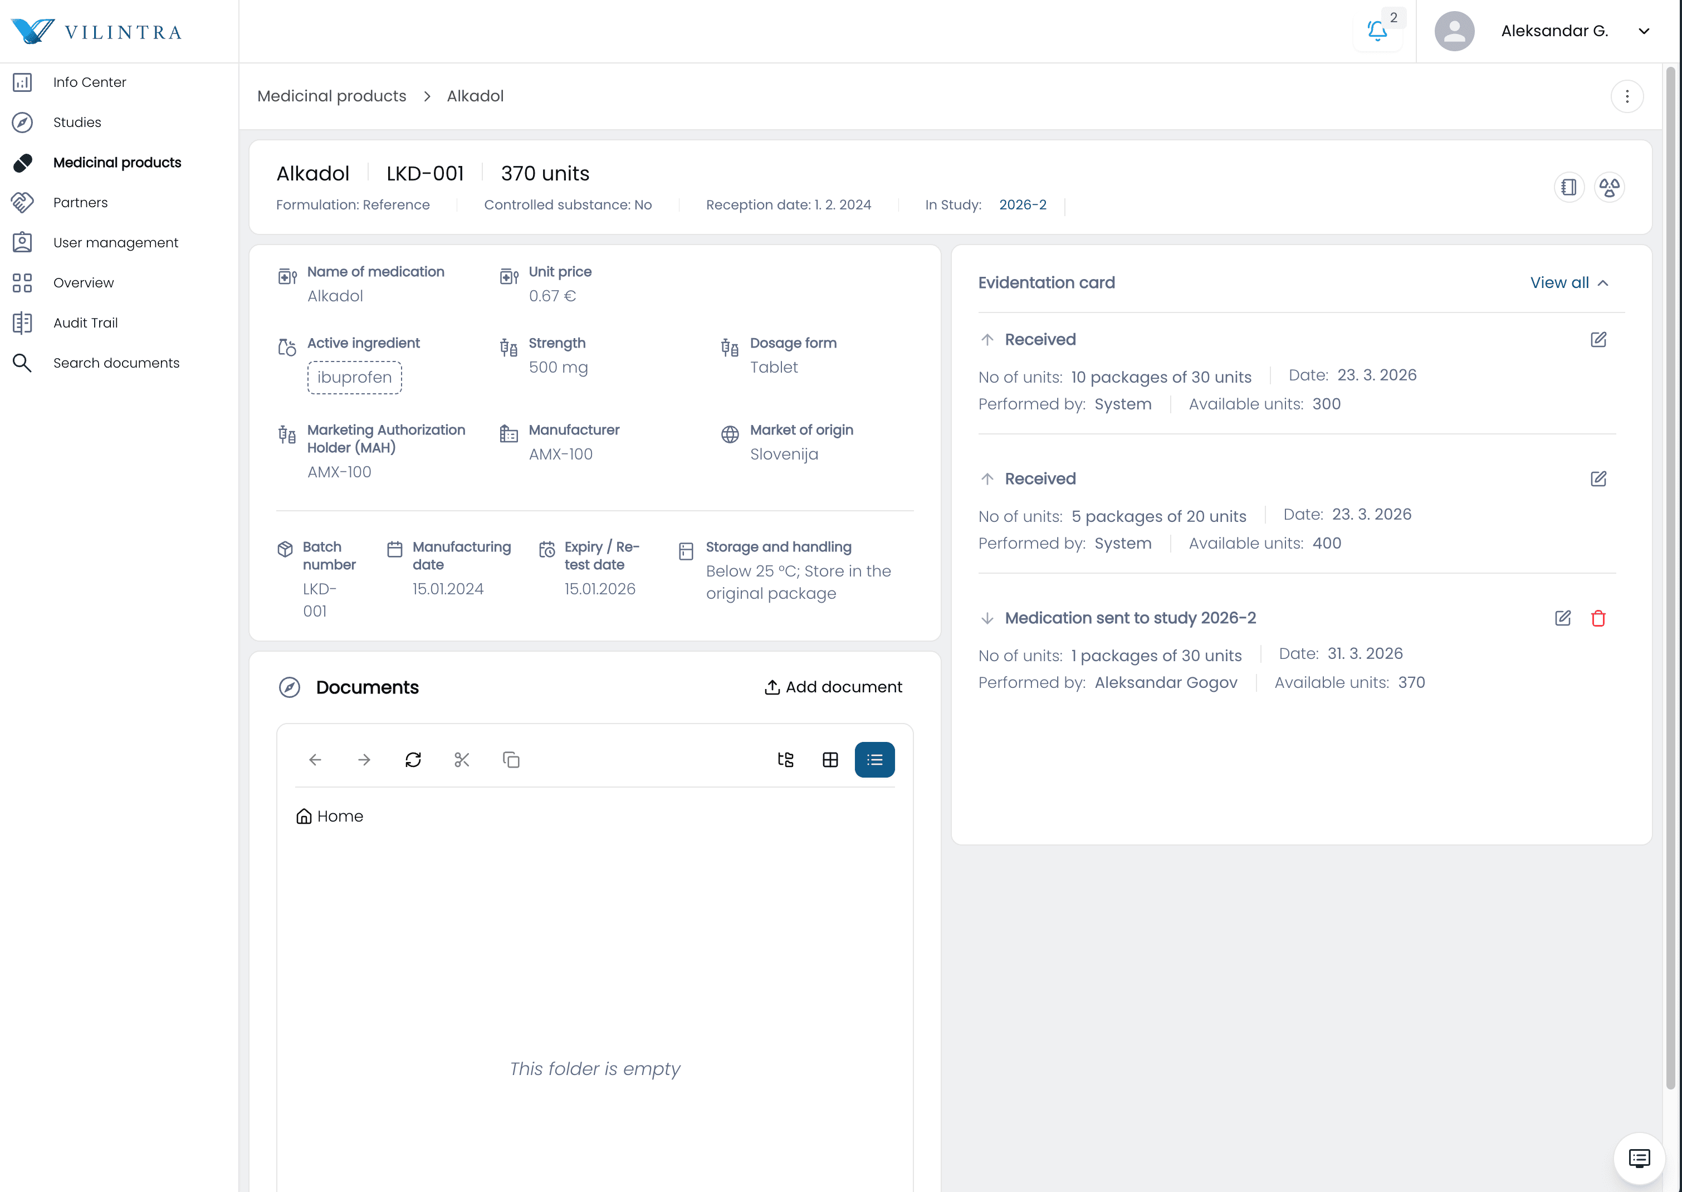Go to Studies section
The width and height of the screenshot is (1682, 1192).
click(77, 123)
